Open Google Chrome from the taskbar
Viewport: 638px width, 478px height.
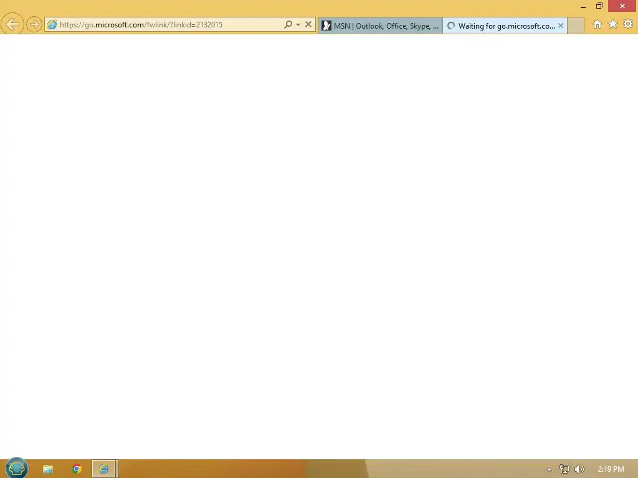point(77,469)
